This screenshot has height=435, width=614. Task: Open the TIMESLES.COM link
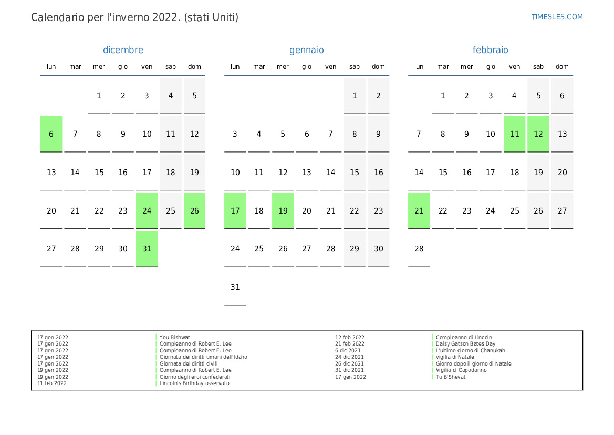[x=557, y=17]
